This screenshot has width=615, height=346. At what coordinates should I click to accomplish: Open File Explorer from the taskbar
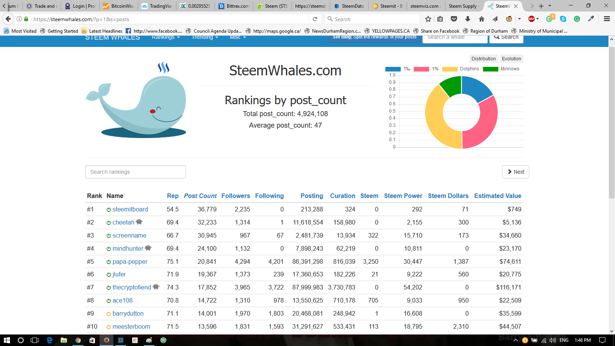click(64, 340)
